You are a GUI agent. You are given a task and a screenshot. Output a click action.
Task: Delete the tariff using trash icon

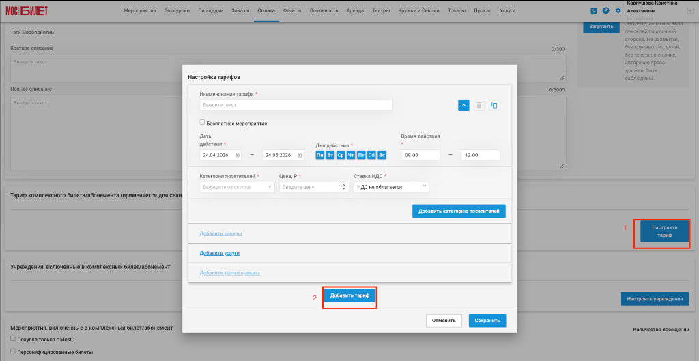click(479, 105)
